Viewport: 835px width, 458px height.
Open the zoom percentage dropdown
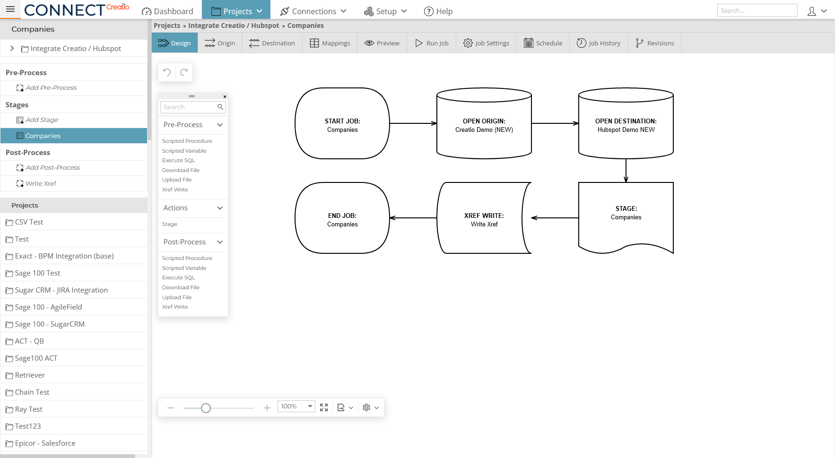click(309, 406)
